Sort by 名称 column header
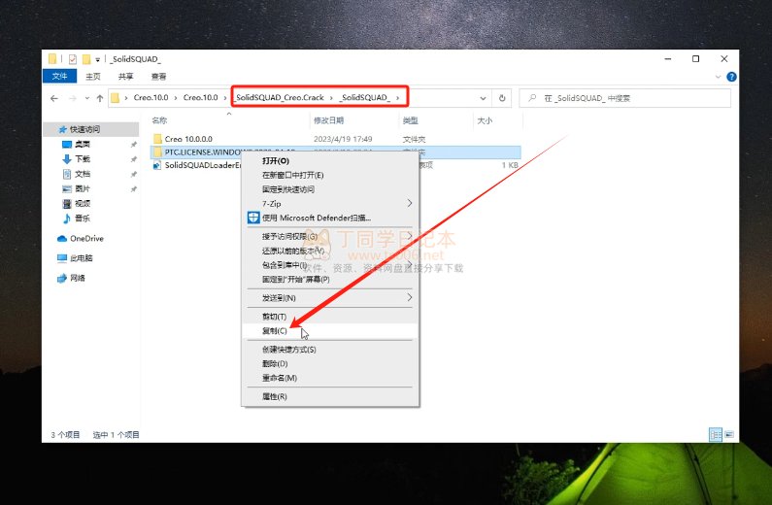Viewport: 772px width, 505px height. point(159,120)
